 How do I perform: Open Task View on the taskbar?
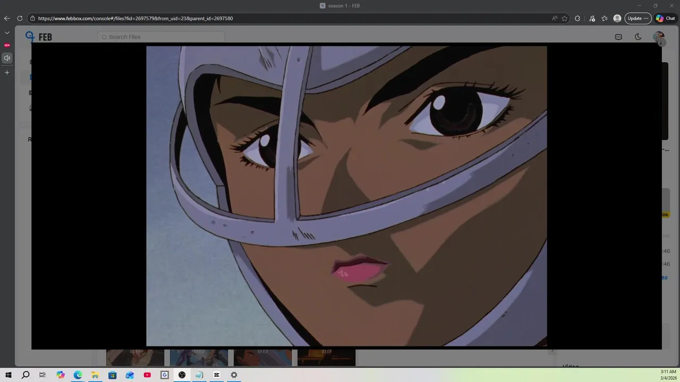point(42,375)
